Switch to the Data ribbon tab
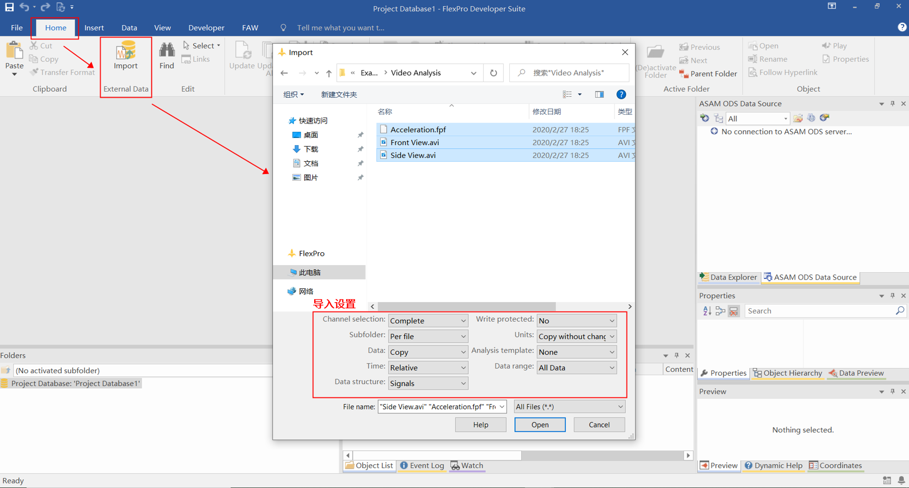The width and height of the screenshot is (909, 488). [x=129, y=28]
